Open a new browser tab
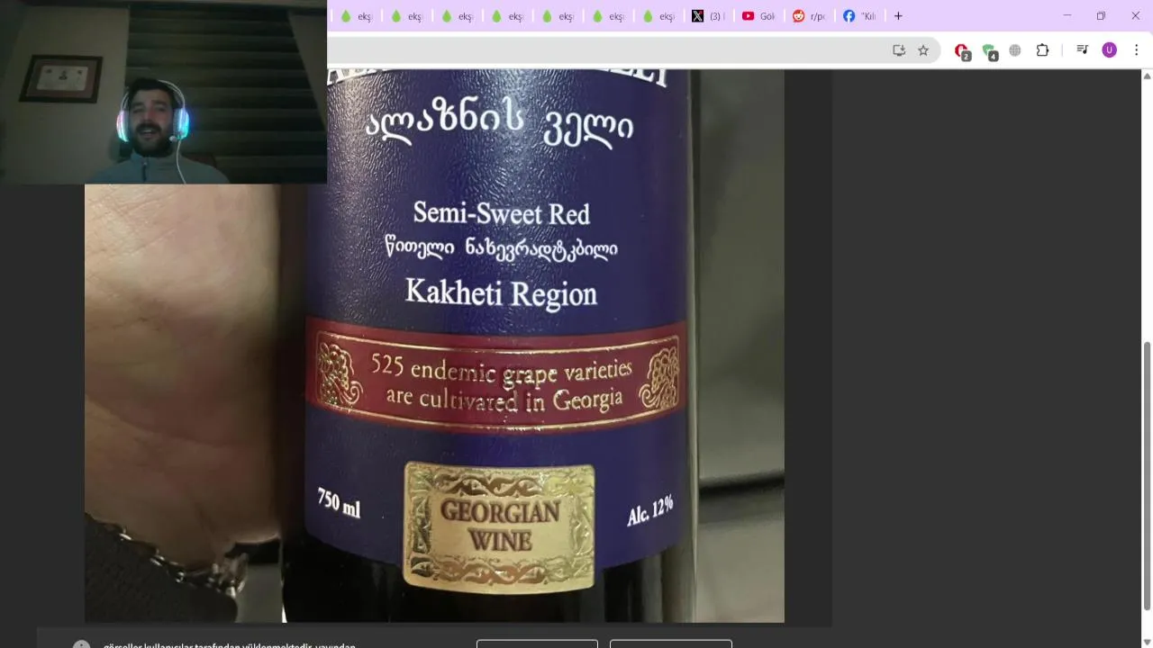This screenshot has width=1153, height=648. 898,16
